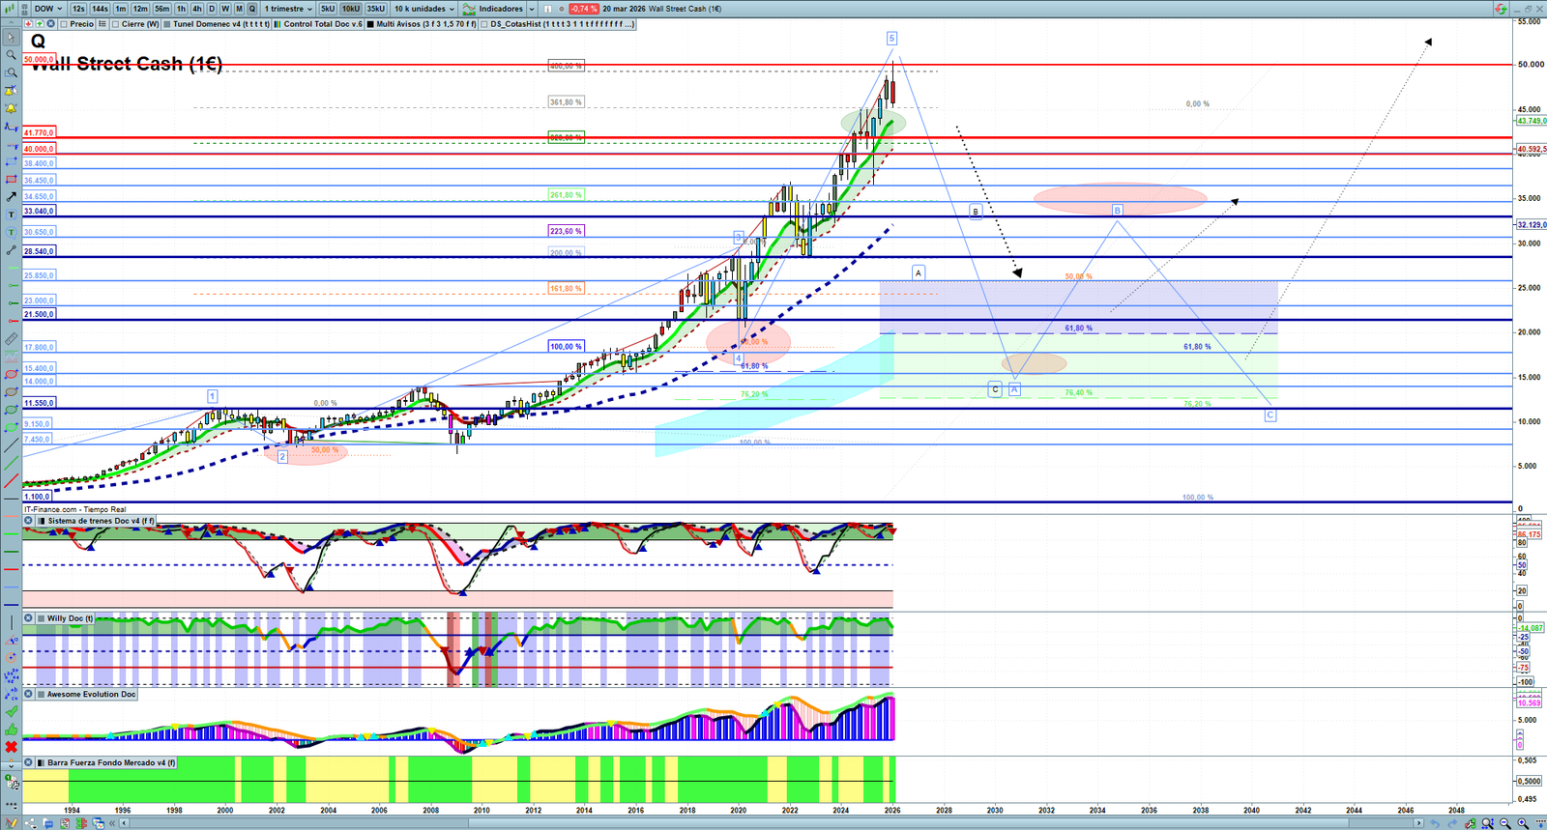Select the magnifier zoom tool
The height and width of the screenshot is (830, 1547).
click(11, 55)
